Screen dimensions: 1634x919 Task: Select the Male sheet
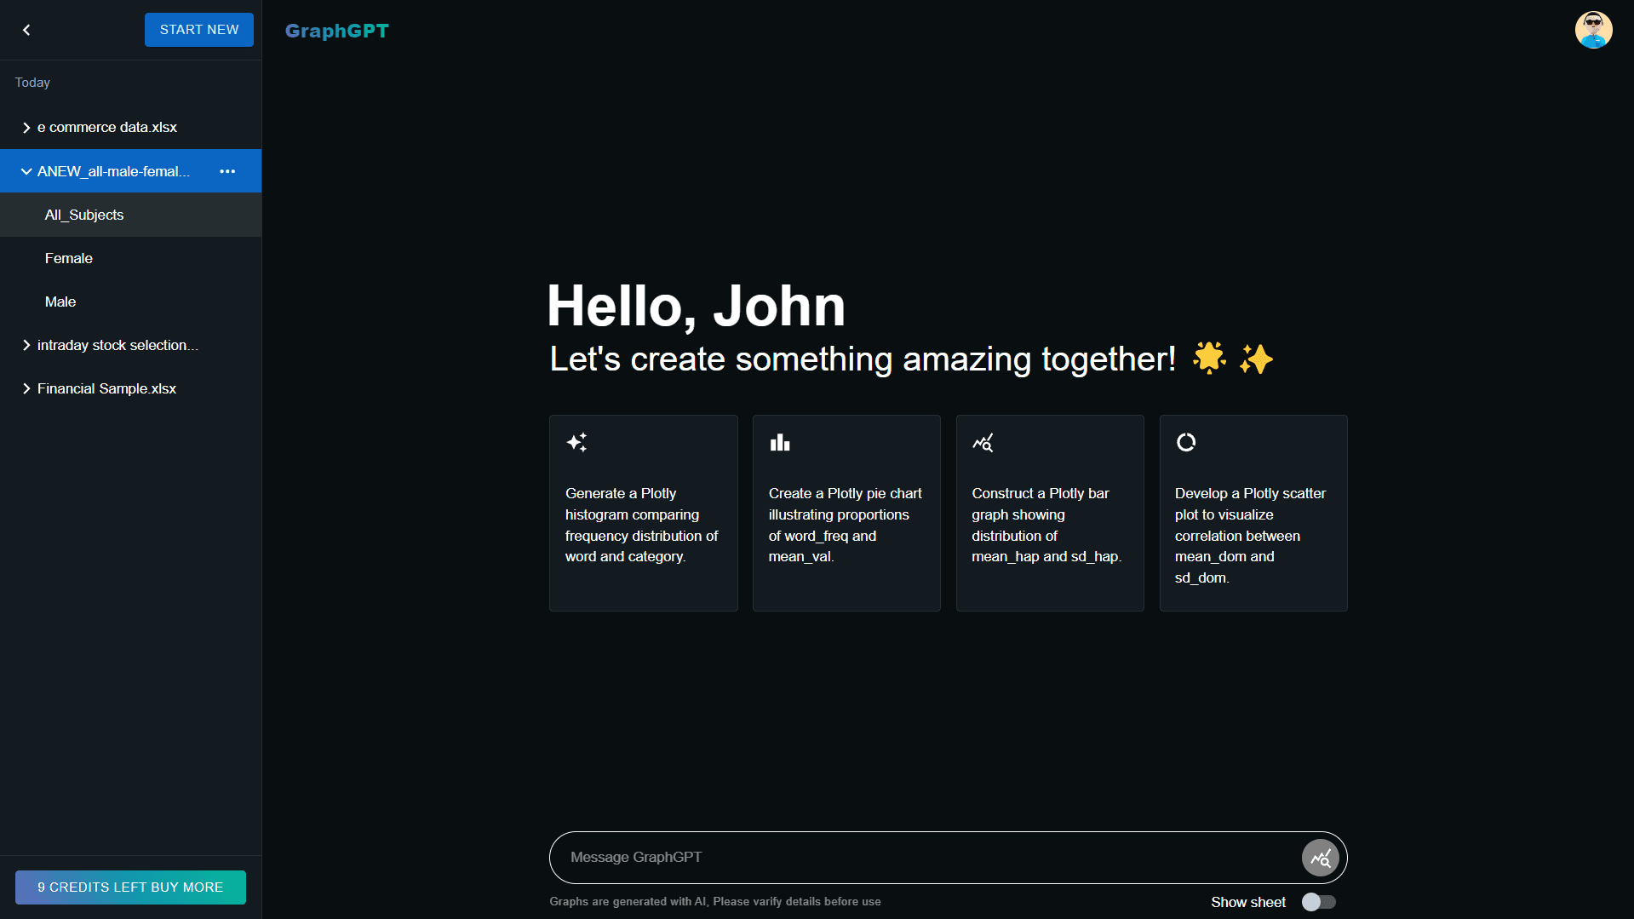coord(131,302)
